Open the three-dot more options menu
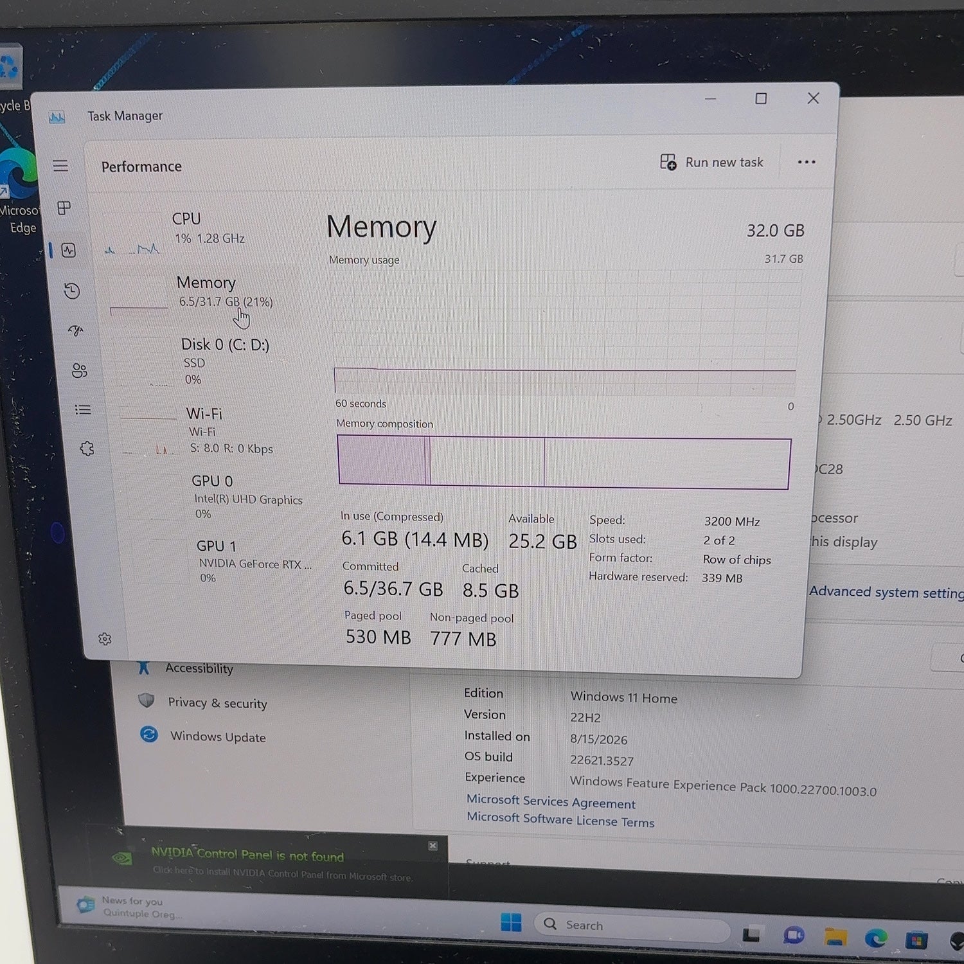 pos(807,162)
